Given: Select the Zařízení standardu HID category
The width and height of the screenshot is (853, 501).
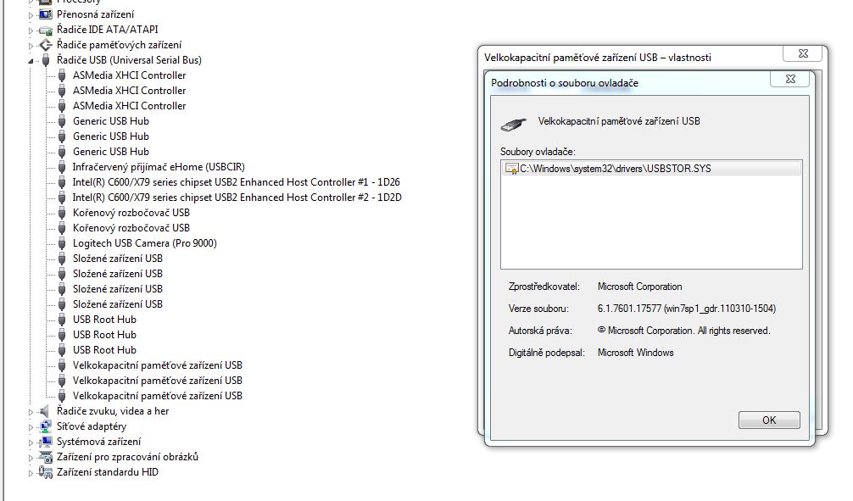Looking at the screenshot, I should tap(107, 472).
